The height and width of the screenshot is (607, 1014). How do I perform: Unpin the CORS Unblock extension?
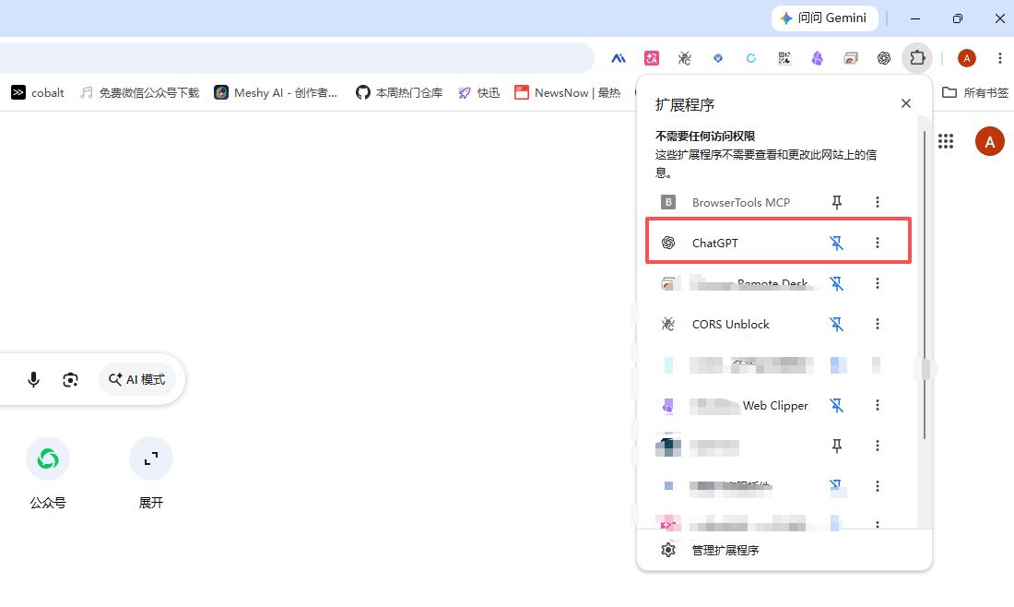point(837,324)
